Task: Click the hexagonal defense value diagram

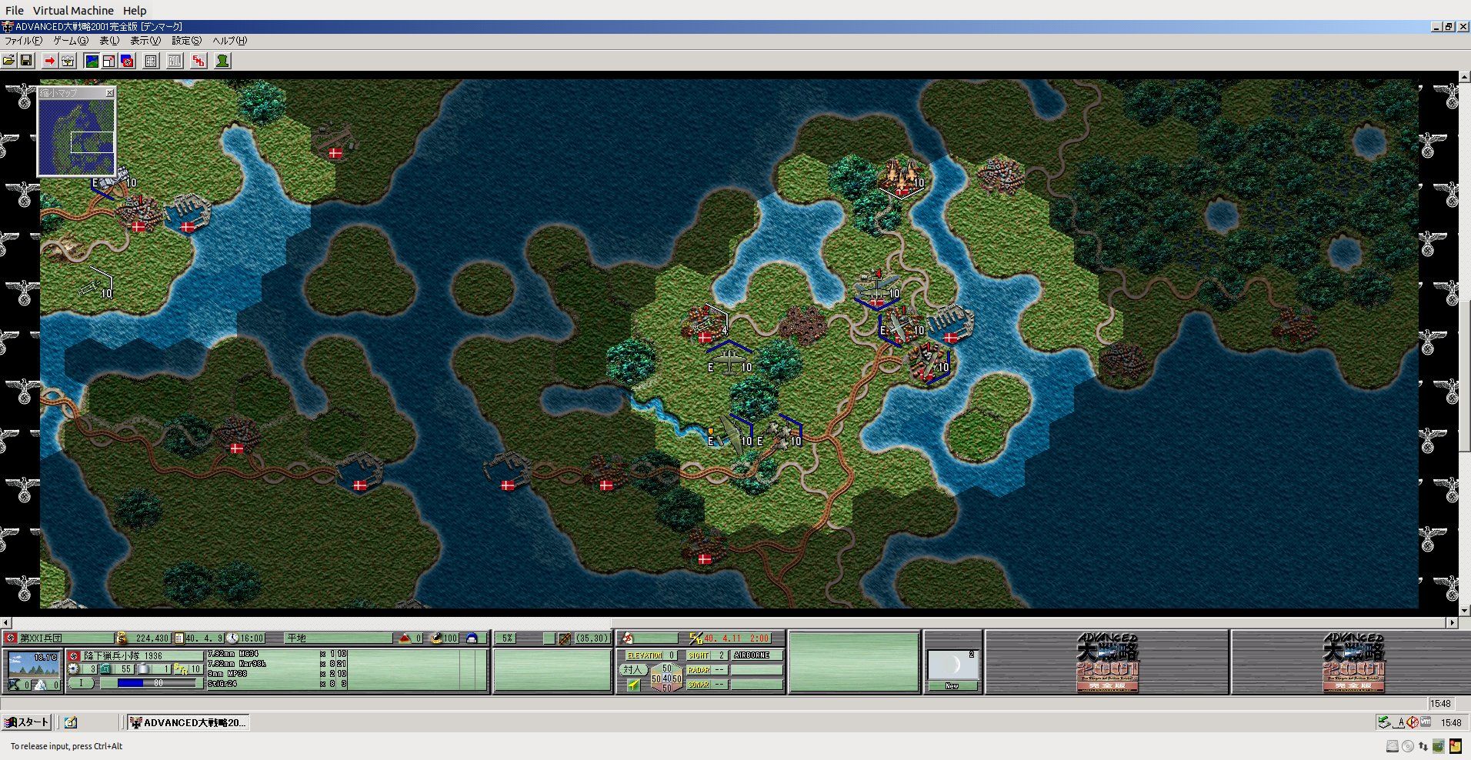Action: (666, 678)
